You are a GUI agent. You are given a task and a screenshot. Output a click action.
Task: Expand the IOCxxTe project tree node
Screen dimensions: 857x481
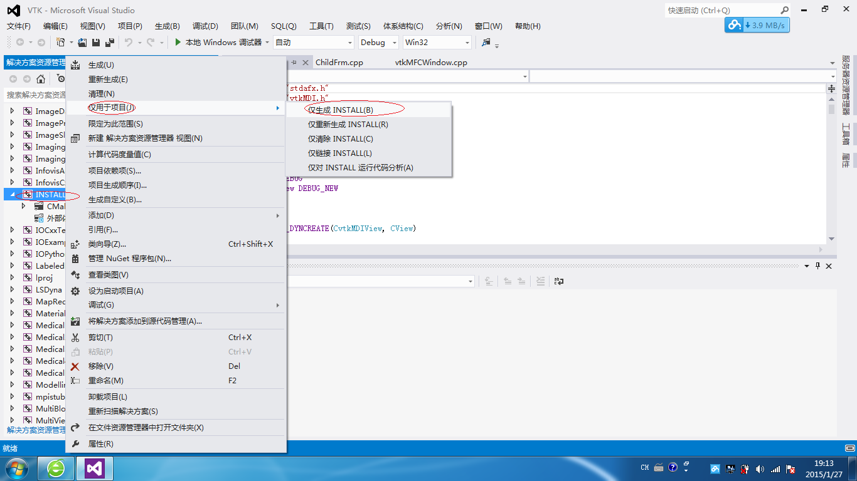pos(13,230)
